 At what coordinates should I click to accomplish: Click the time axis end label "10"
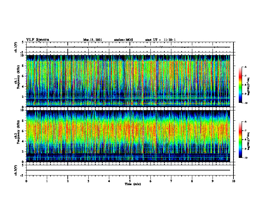point(233,181)
